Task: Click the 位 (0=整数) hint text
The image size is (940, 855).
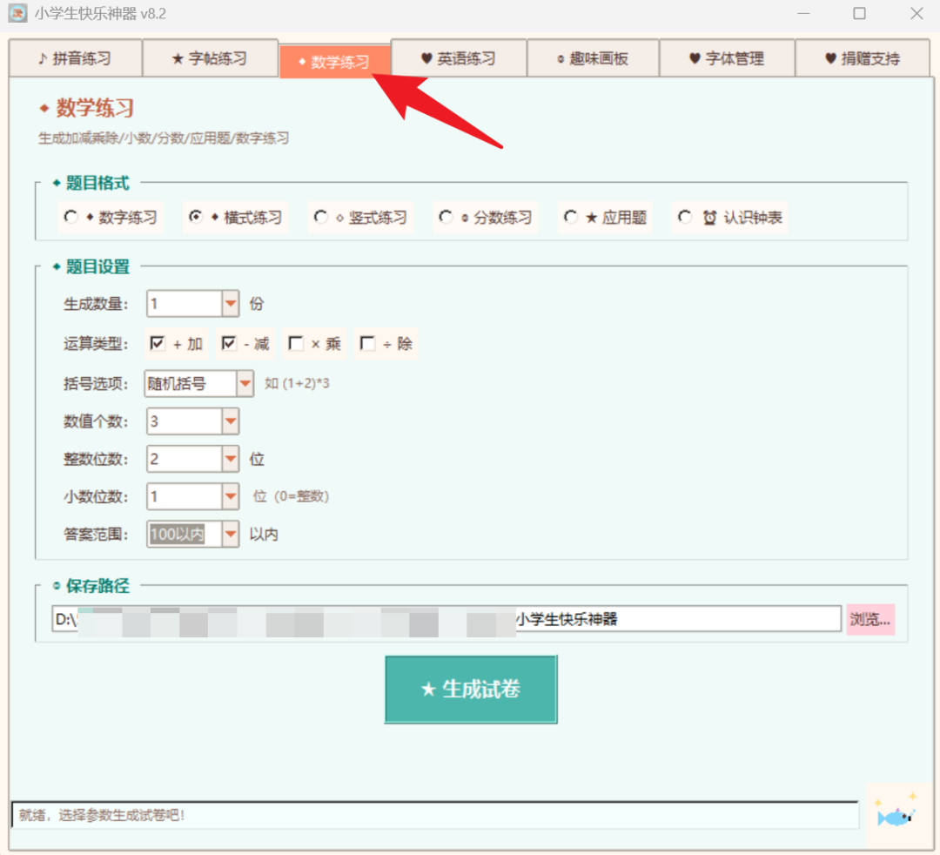Action: pos(291,496)
